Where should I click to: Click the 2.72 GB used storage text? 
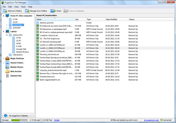(x=35, y=120)
